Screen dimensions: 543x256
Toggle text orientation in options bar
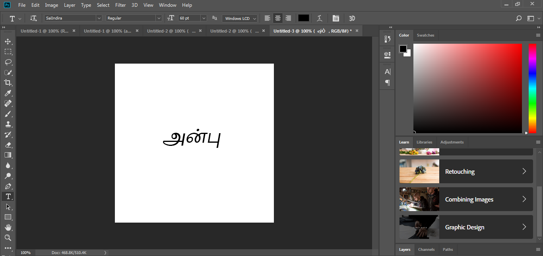coord(33,18)
